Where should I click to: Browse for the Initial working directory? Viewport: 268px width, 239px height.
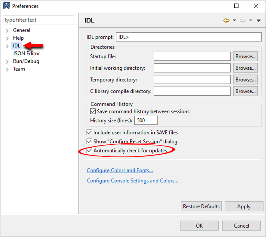click(246, 68)
